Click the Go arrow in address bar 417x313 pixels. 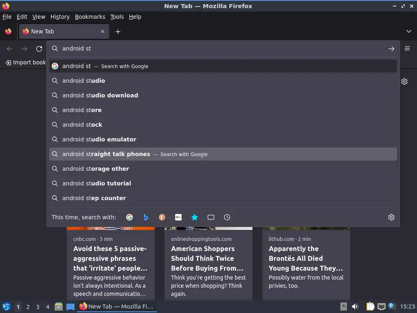391,49
